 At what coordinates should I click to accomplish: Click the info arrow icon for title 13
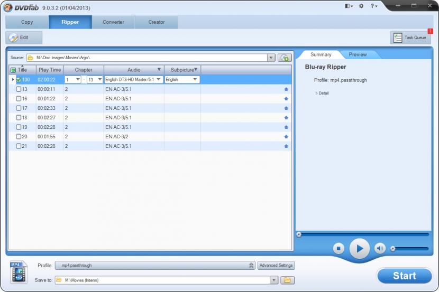click(286, 89)
